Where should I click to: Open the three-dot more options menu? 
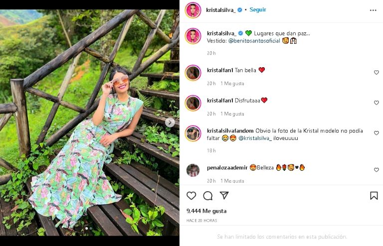(373, 10)
